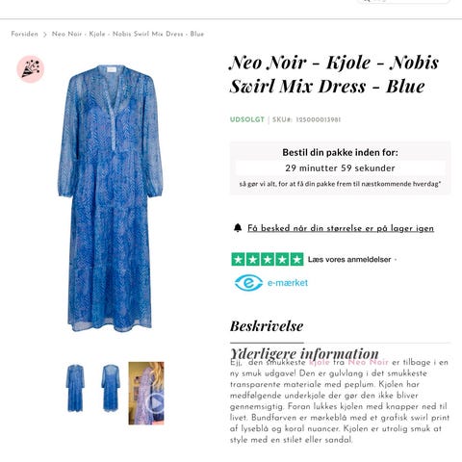Click Få besked når din størrelse link
Image resolution: width=462 pixels, height=462 pixels.
341,228
